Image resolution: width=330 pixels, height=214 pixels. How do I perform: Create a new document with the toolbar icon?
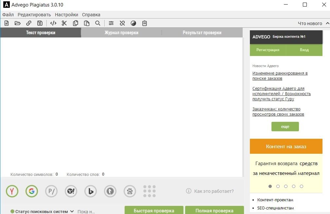tap(7, 23)
